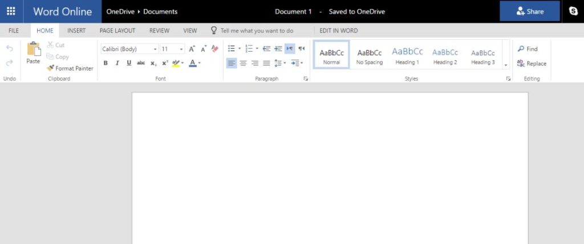Apply the Heading 1 style
The width and height of the screenshot is (584, 244).
(407, 55)
